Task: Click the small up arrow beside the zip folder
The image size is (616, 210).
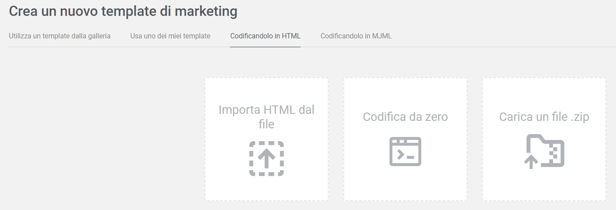Action: pos(531,162)
